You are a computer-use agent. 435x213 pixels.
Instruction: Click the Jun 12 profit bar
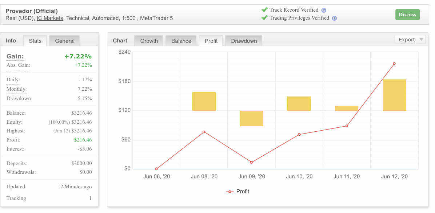click(394, 95)
